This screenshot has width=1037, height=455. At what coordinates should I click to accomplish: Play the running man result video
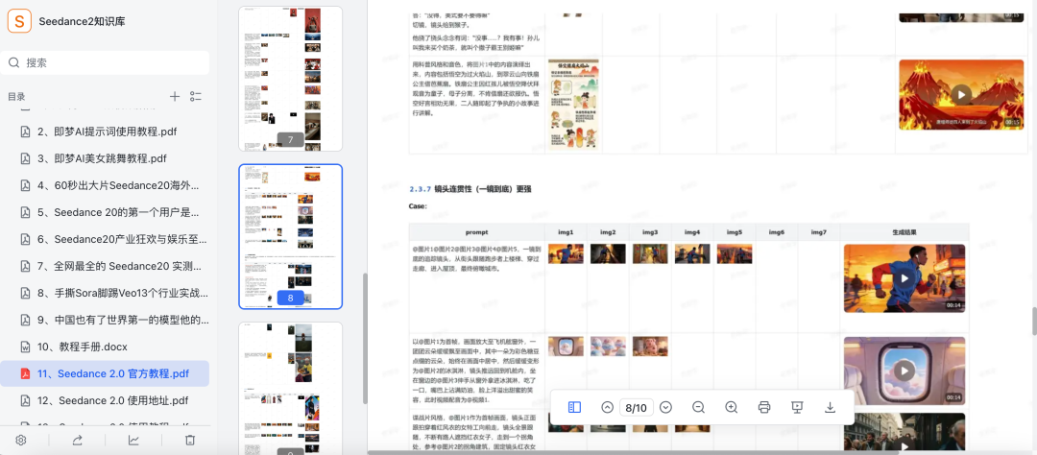pos(904,278)
